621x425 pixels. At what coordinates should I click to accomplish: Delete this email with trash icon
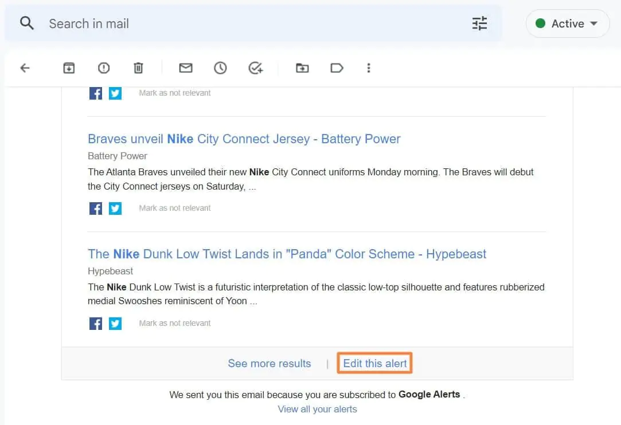138,68
